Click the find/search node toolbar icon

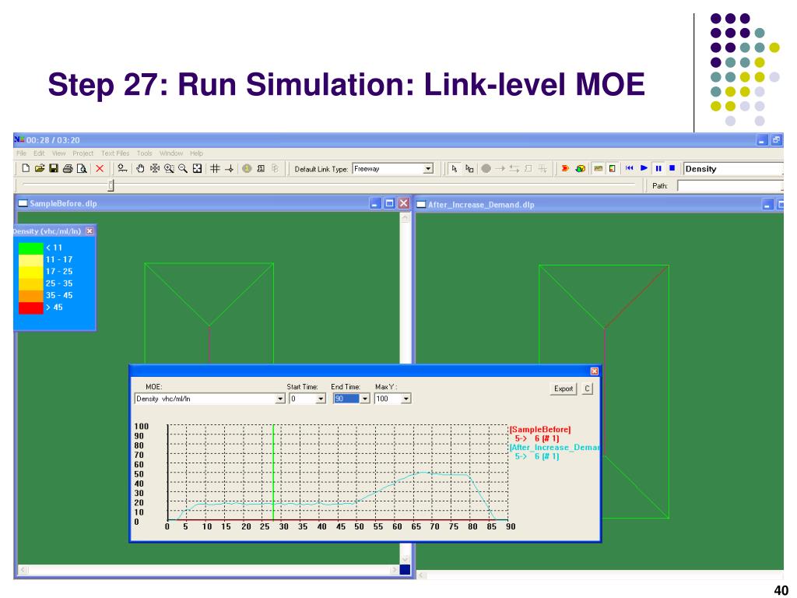(x=122, y=168)
